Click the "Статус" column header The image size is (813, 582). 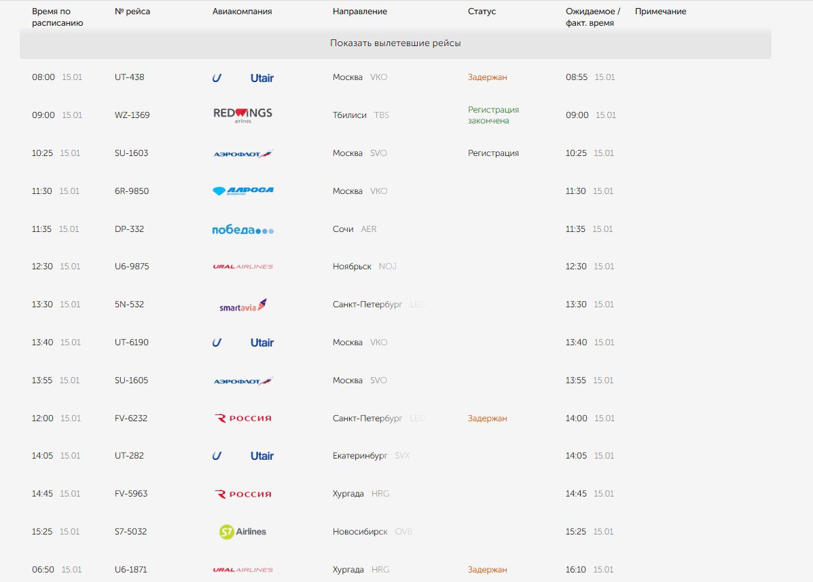click(482, 12)
